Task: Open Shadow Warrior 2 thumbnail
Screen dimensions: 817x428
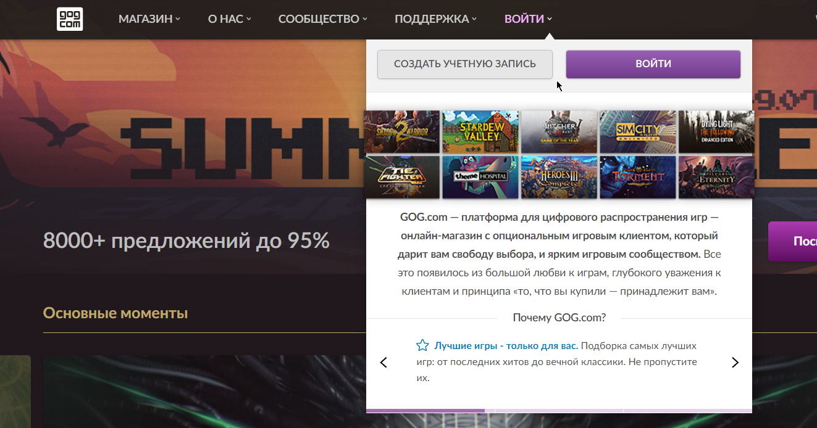Action: click(402, 132)
